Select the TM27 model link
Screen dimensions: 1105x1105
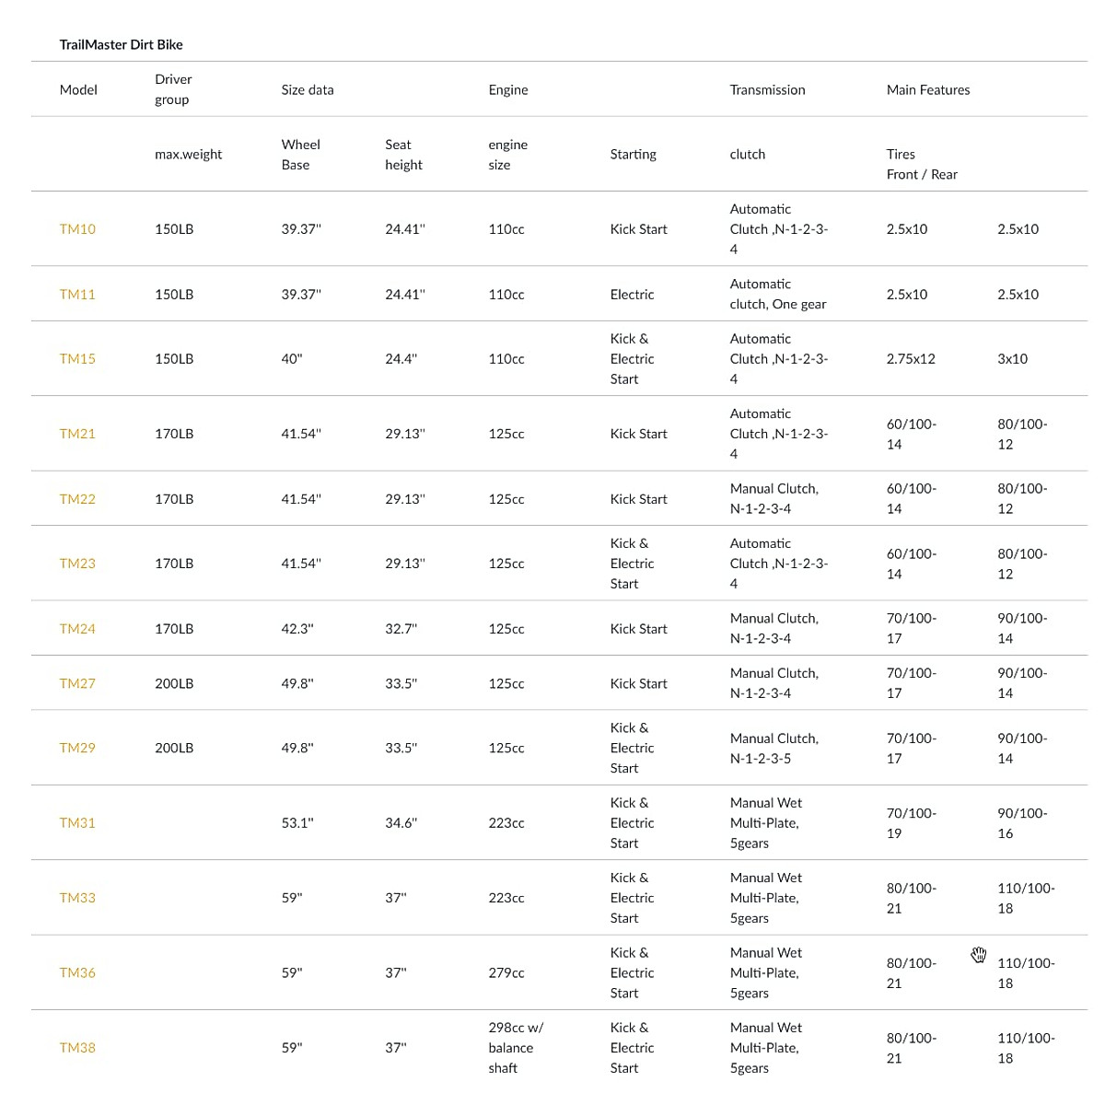point(77,683)
